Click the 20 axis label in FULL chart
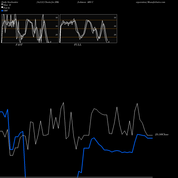 click(115, 35)
